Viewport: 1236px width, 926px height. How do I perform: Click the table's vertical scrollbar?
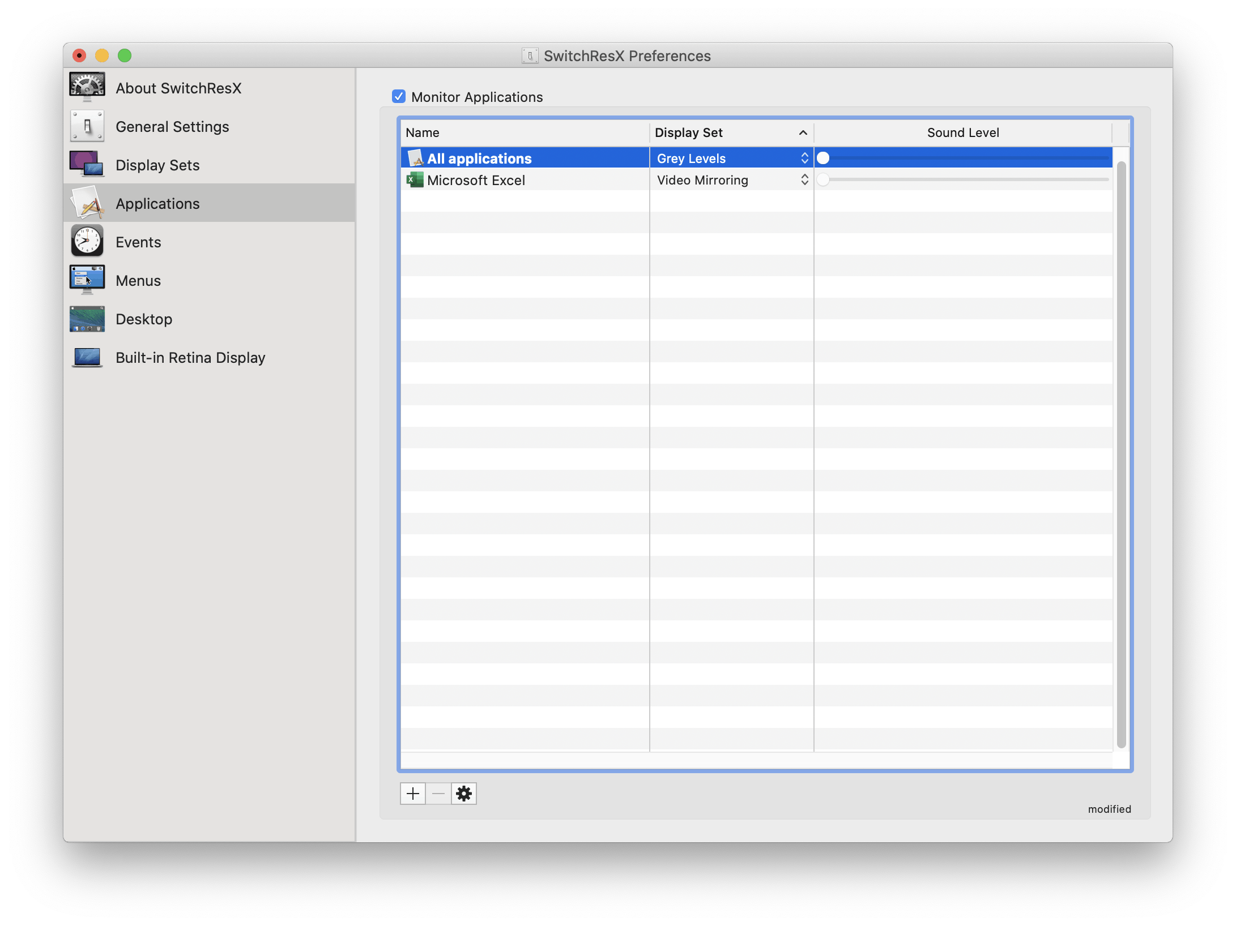pos(1121,453)
